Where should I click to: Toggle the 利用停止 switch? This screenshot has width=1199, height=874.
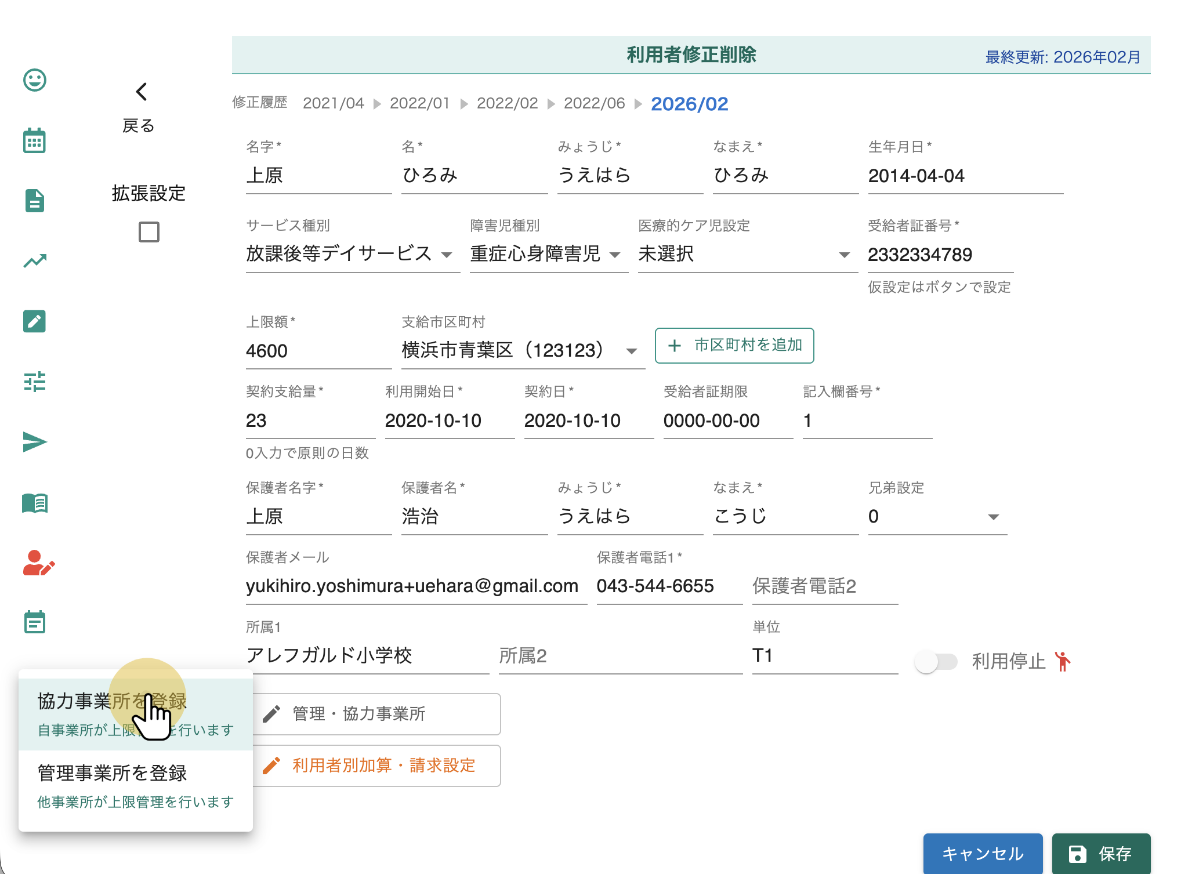click(x=935, y=661)
